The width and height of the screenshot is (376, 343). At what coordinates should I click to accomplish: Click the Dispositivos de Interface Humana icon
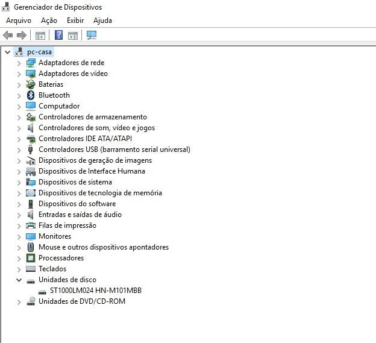pyautogui.click(x=31, y=171)
